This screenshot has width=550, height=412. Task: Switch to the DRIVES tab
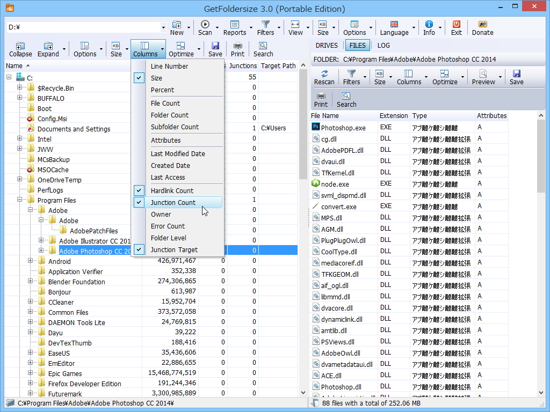pyautogui.click(x=327, y=46)
